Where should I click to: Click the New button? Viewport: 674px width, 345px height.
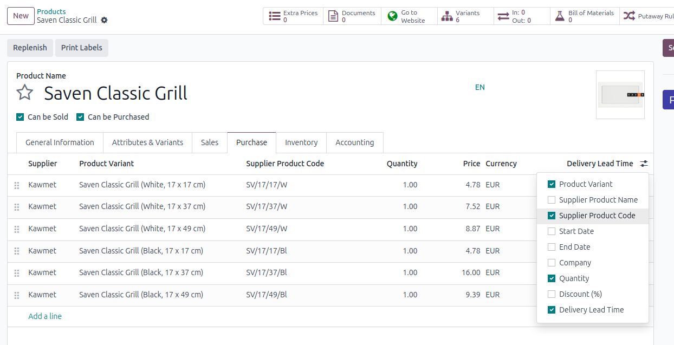21,16
